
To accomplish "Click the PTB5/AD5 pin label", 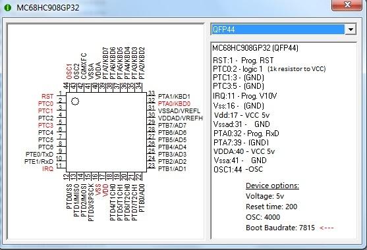I will coord(172,140).
